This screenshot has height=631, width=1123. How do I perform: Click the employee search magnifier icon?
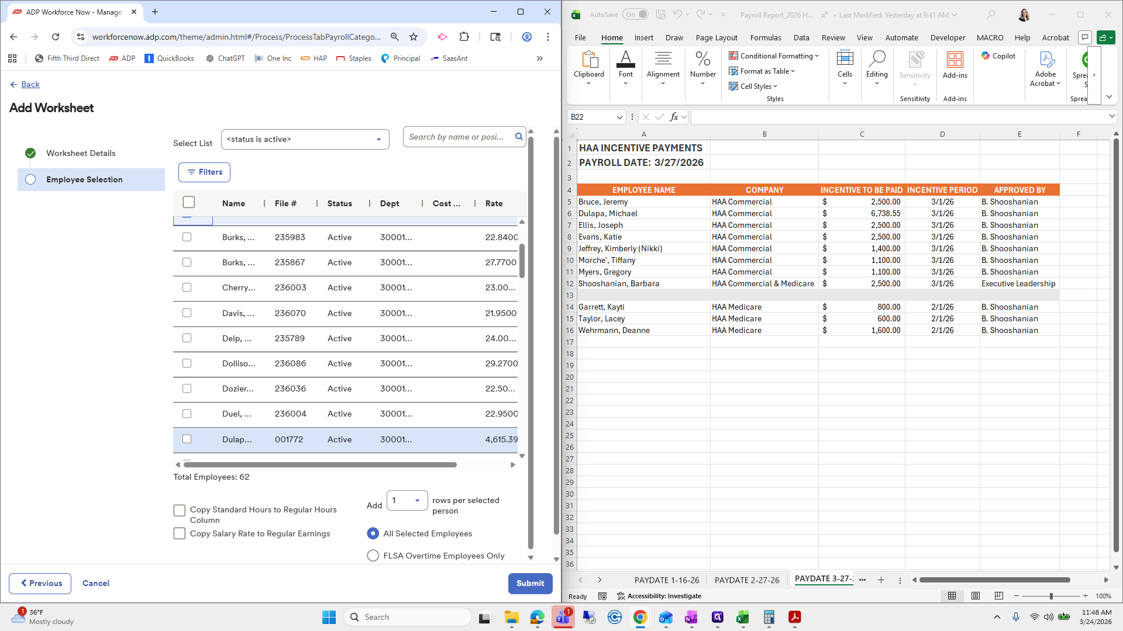click(519, 137)
